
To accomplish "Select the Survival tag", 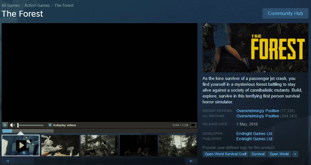I will 258,154.
